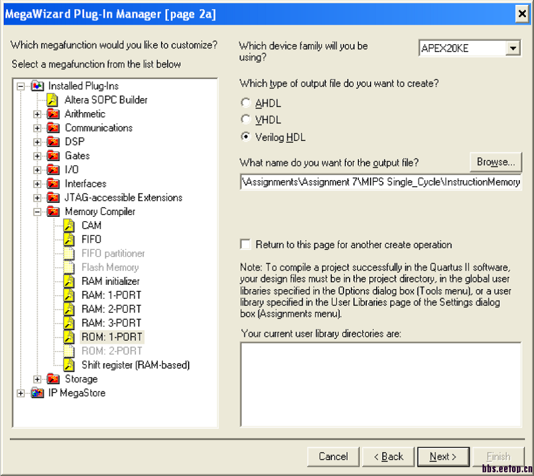Click the IP MegaStore label
The image size is (534, 476).
[77, 393]
